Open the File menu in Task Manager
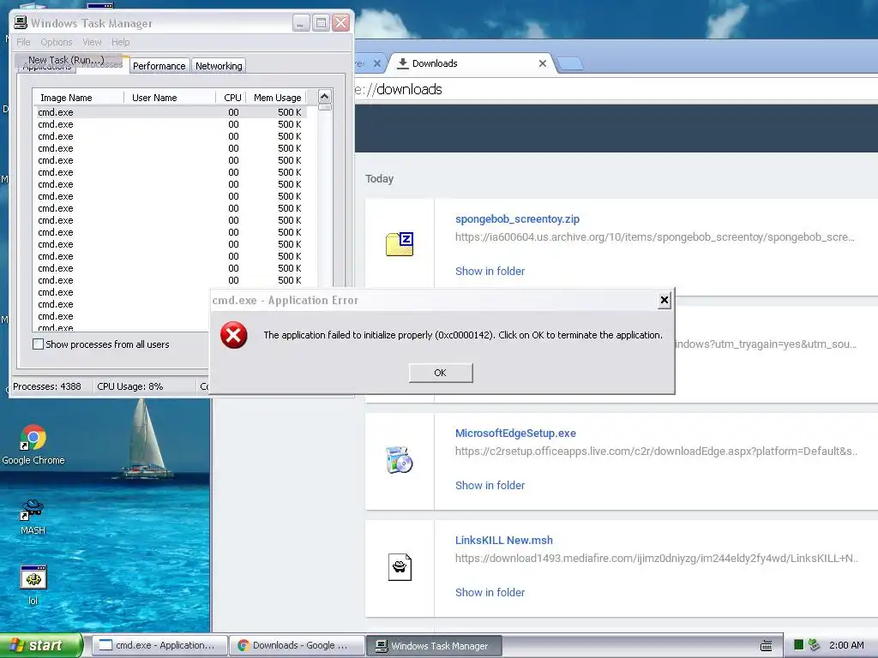Image resolution: width=878 pixels, height=658 pixels. pyautogui.click(x=23, y=42)
